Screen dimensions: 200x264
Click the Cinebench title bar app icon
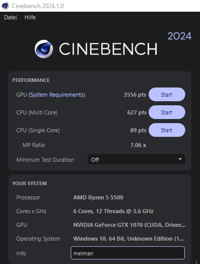[5, 6]
